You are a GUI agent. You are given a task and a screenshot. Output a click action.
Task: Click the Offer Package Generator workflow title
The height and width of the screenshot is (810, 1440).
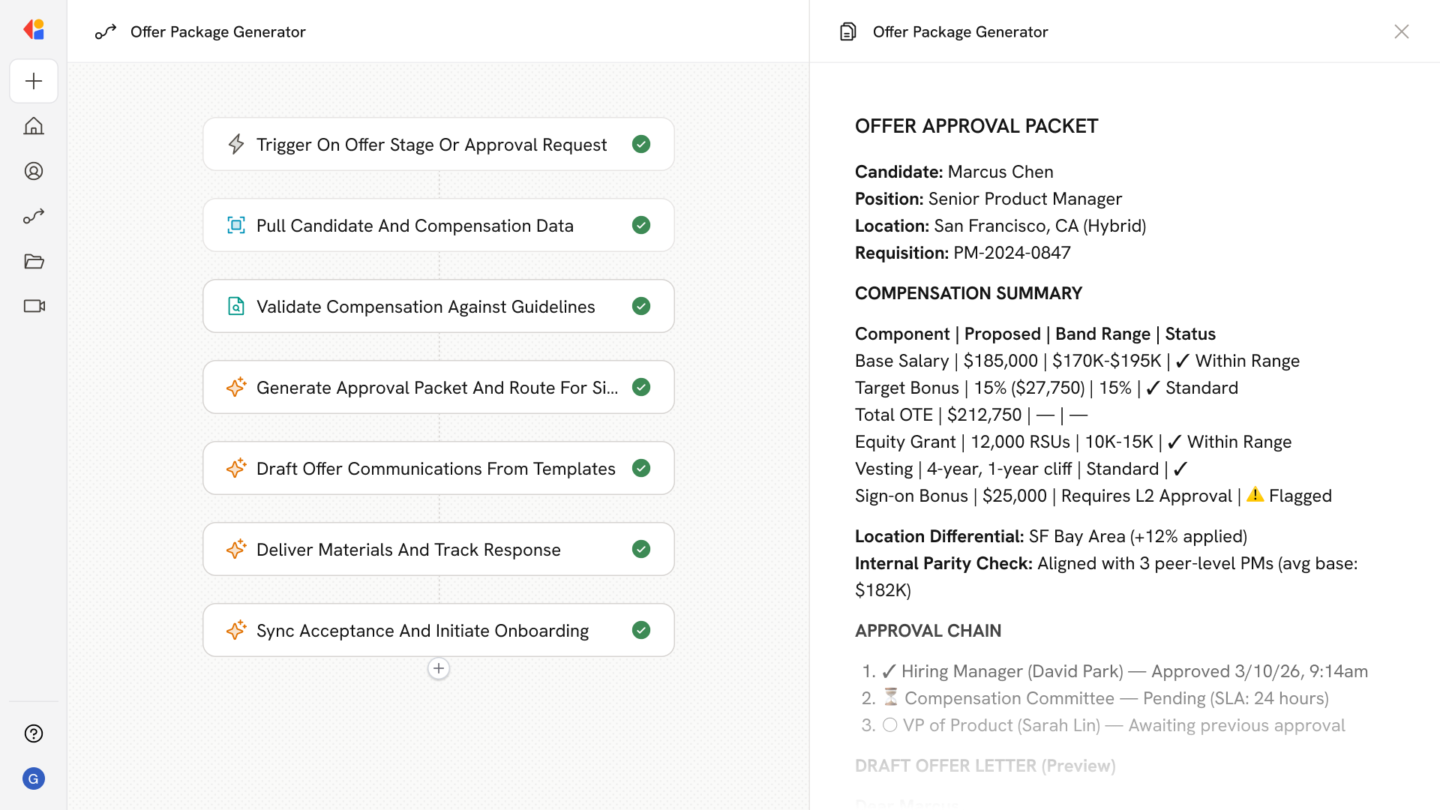pyautogui.click(x=217, y=31)
